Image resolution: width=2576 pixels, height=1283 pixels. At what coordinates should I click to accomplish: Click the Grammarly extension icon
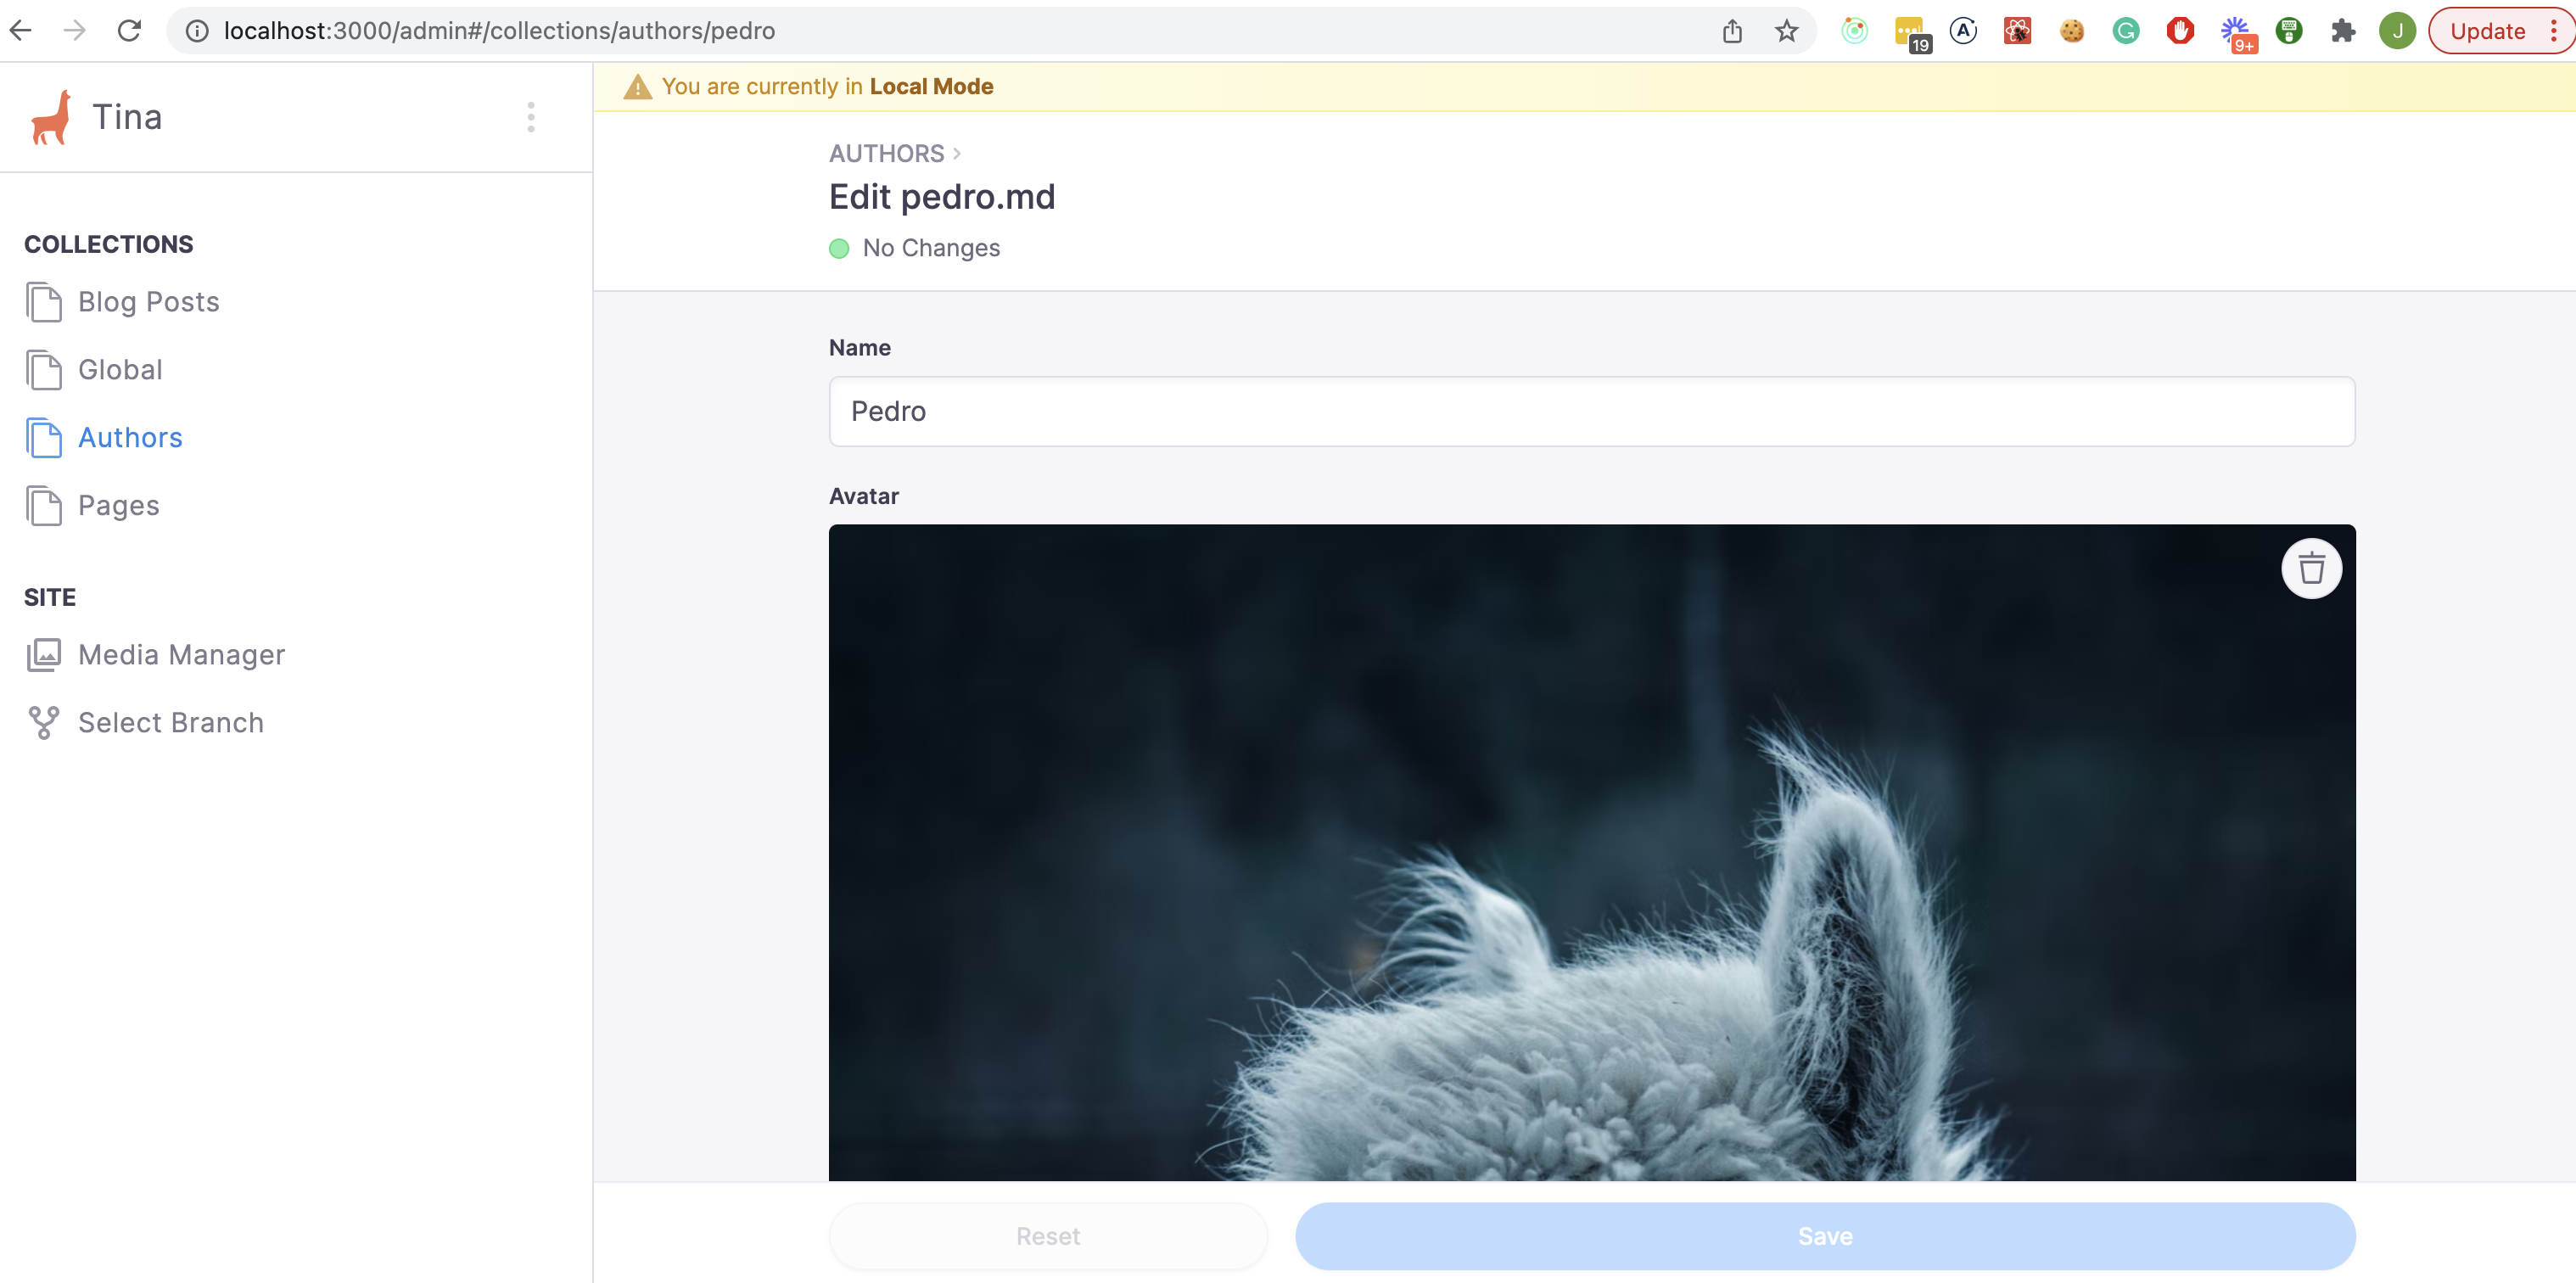pos(2126,30)
